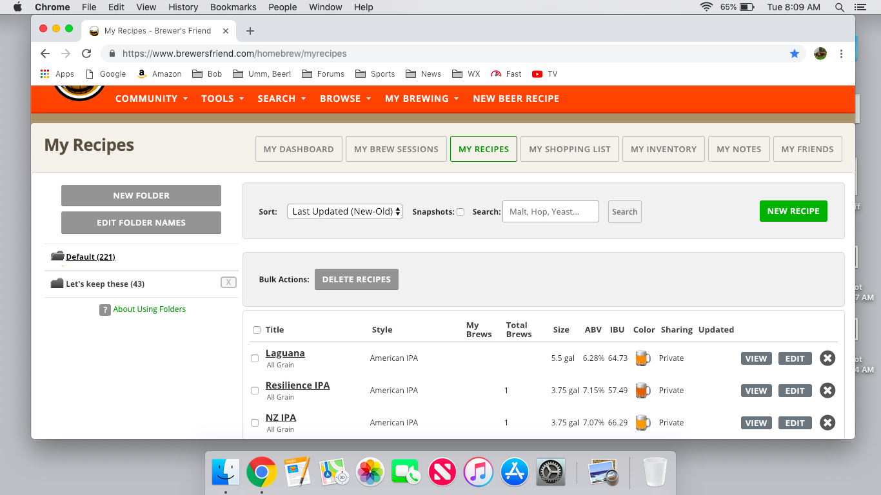Check the Laguana recipe checkbox
This screenshot has width=881, height=495.
pyautogui.click(x=255, y=358)
